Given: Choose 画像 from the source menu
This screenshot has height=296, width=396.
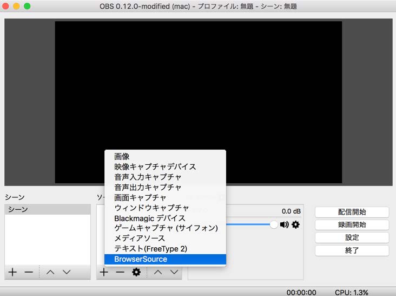Looking at the screenshot, I should [x=165, y=157].
